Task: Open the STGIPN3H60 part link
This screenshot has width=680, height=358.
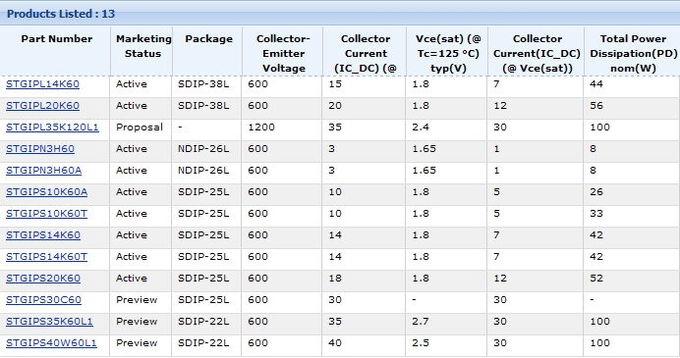Action: pyautogui.click(x=40, y=149)
